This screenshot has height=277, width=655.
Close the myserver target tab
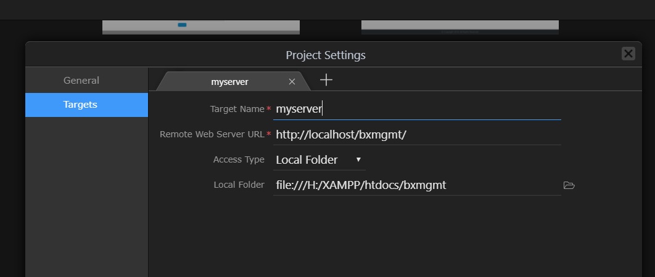292,82
